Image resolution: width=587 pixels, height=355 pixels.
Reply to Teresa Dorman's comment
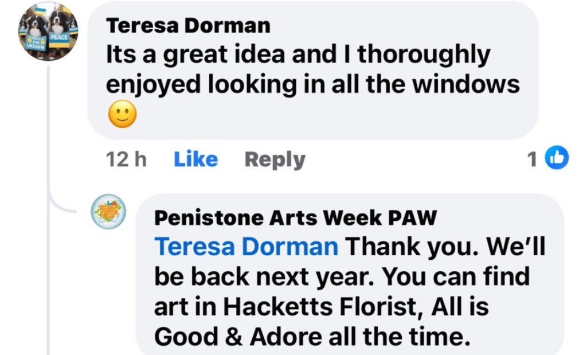pos(275,159)
